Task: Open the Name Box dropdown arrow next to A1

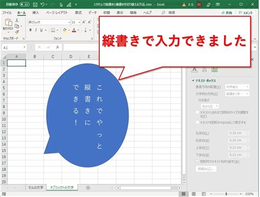Action: click(x=24, y=47)
